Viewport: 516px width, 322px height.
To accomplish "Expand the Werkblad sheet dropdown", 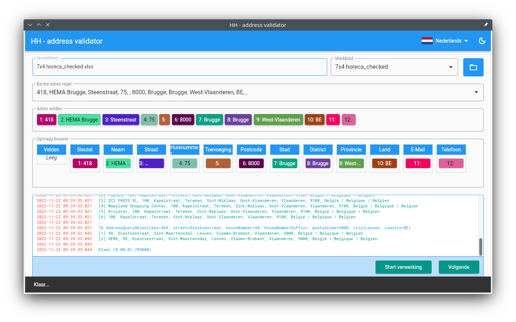I will (450, 67).
